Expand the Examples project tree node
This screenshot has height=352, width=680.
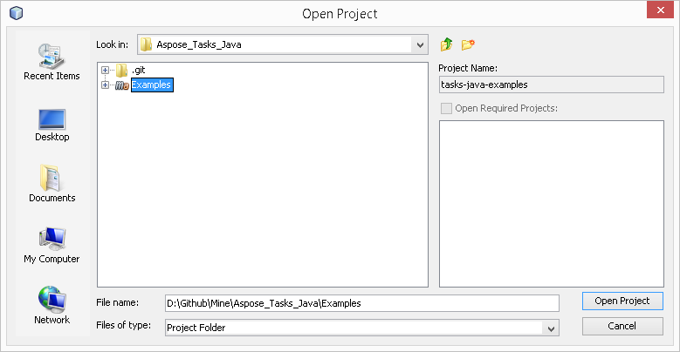click(106, 85)
